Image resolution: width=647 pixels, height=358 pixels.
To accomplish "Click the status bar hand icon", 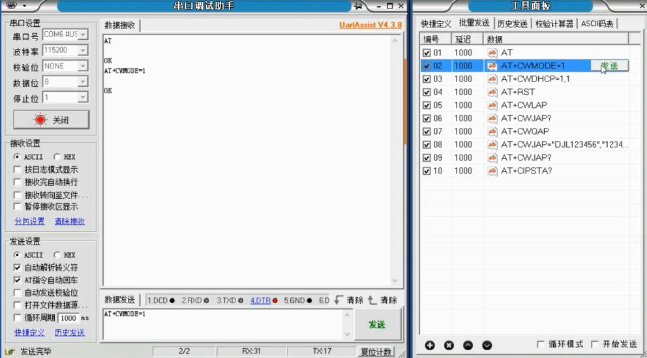I will coord(10,351).
